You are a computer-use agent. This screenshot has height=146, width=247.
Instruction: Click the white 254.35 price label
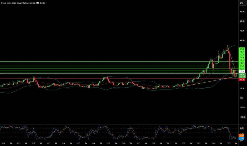tap(242, 72)
